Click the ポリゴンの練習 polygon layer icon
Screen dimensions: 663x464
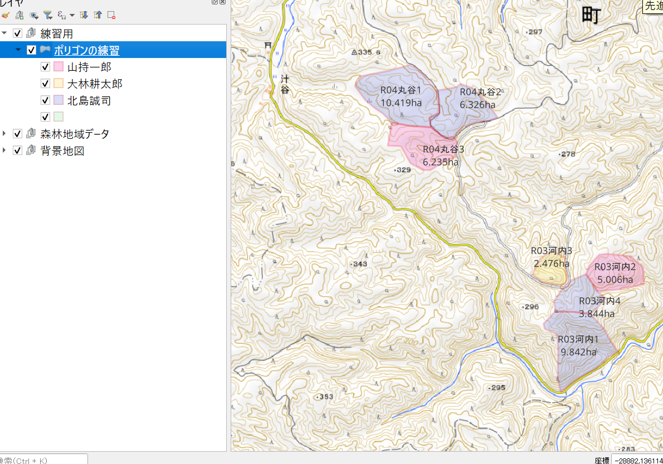45,50
